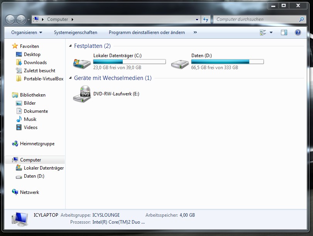Click the computer icon in details pane
This screenshot has height=236, width=313.
click(20, 219)
